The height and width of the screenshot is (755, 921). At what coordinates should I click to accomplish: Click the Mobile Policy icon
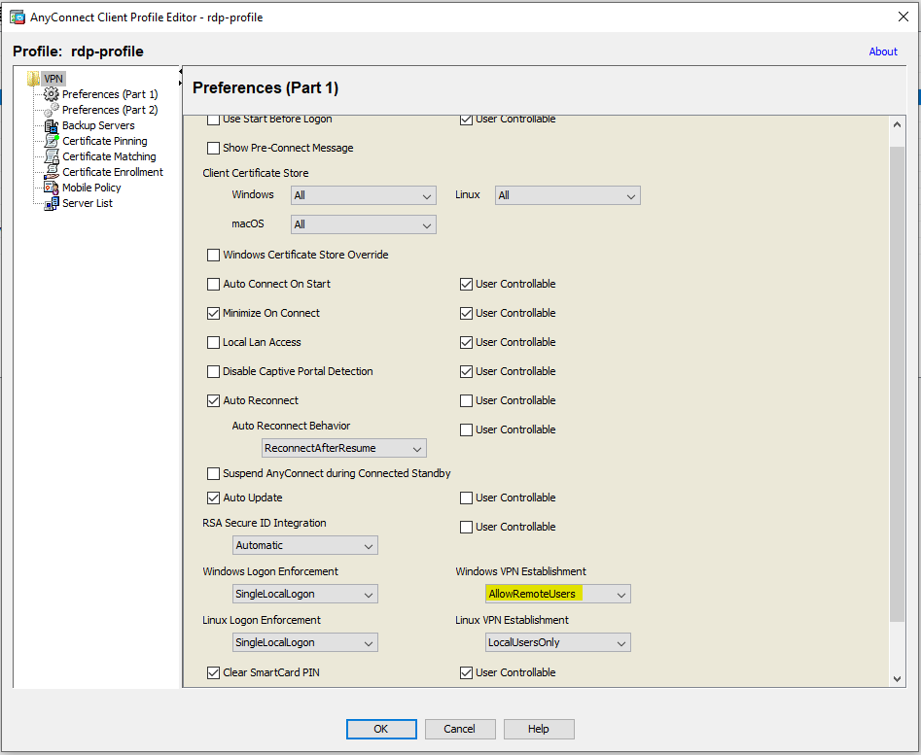[52, 188]
